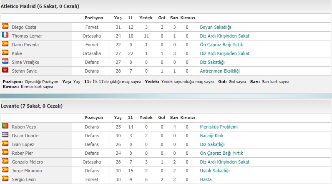The height and width of the screenshot is (184, 332).
Task: Select the player name Gonzalo Melero
Action: [x=27, y=162]
